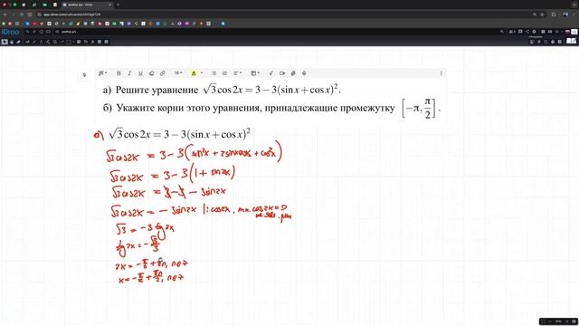Clear formatting with the eraser icon
The image size is (579, 326).
coord(151,73)
